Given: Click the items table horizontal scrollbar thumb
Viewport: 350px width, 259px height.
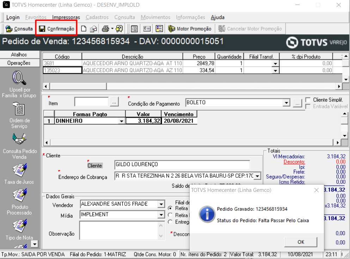Looking at the screenshot, I should click(78, 86).
